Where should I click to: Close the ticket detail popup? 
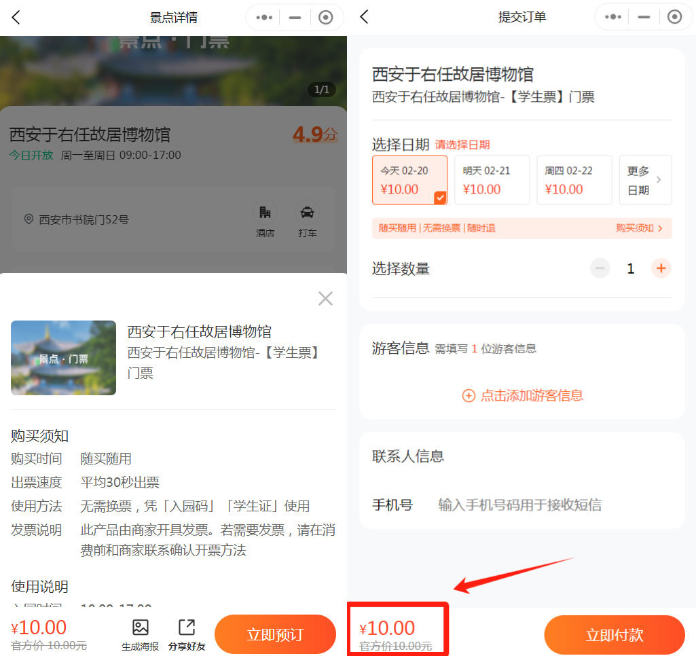click(x=325, y=299)
